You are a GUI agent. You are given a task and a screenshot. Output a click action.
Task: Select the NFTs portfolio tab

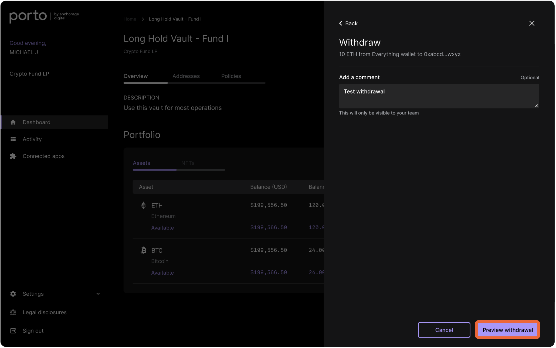188,163
